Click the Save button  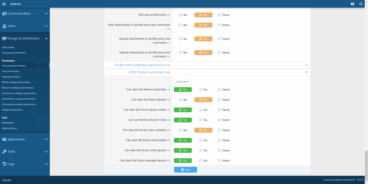coord(185,170)
